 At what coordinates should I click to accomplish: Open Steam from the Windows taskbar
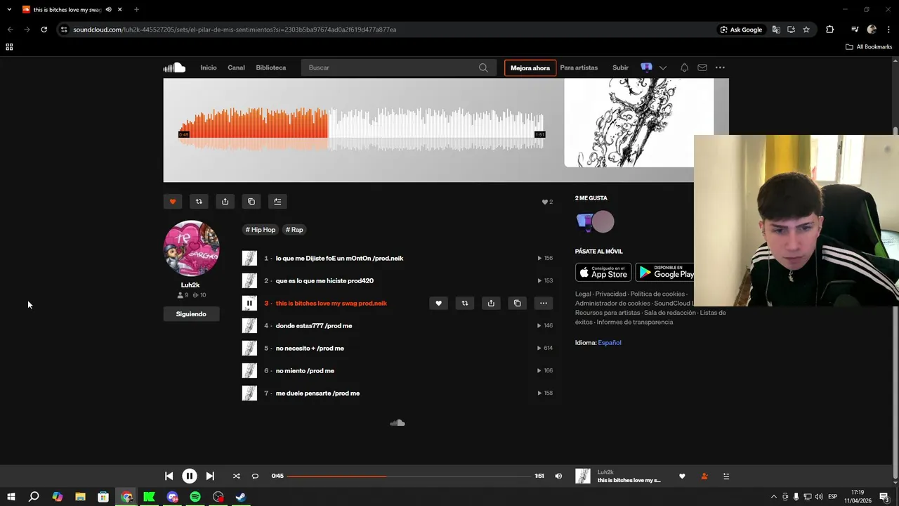pos(241,497)
